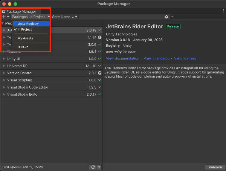Click the com.unity.ide.rider package name
This screenshot has height=171, width=226.
[x=121, y=52]
